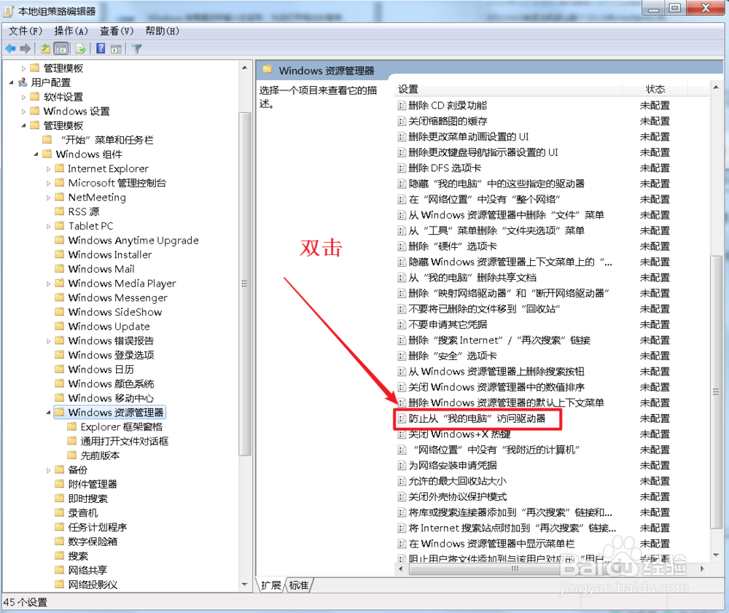Image resolution: width=729 pixels, height=613 pixels.
Task: Select 附件管理器 in the tree
Action: pyautogui.click(x=93, y=484)
